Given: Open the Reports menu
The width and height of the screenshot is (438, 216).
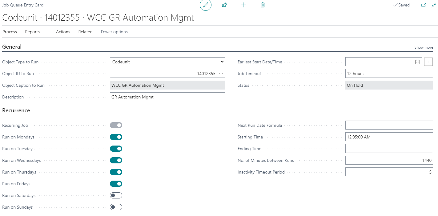Looking at the screenshot, I should point(32,32).
